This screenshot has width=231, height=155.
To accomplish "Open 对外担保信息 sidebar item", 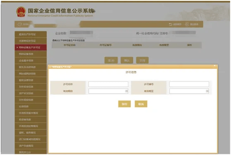I will 31,100.
